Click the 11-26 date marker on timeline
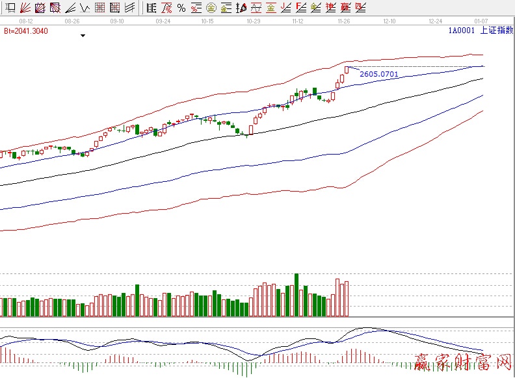This screenshot has width=515, height=378. coord(343,21)
